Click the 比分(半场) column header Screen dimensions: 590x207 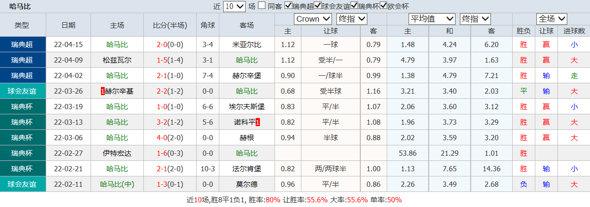(x=170, y=25)
